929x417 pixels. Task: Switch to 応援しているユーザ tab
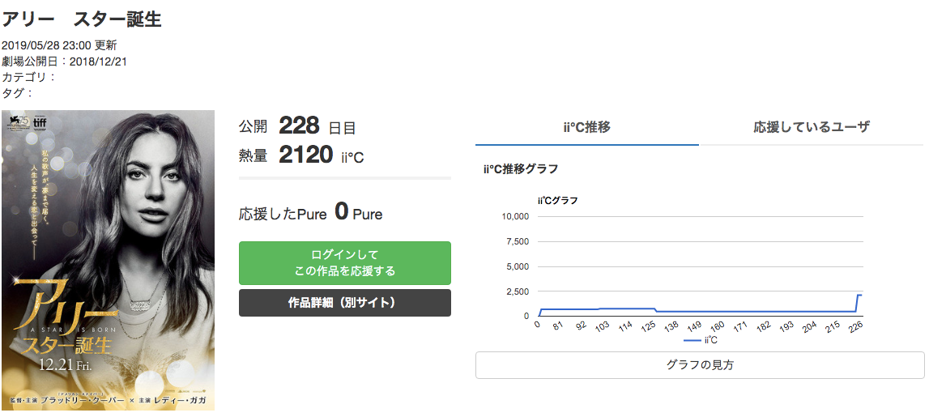811,127
